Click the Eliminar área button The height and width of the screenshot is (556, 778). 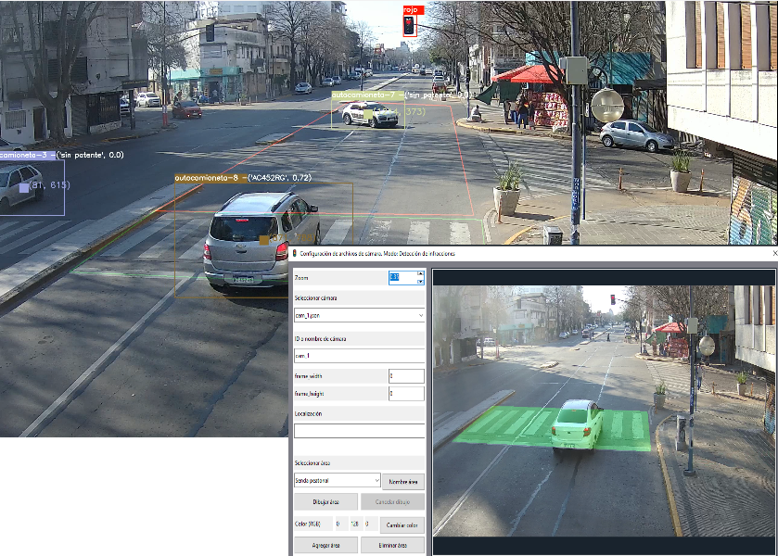392,545
